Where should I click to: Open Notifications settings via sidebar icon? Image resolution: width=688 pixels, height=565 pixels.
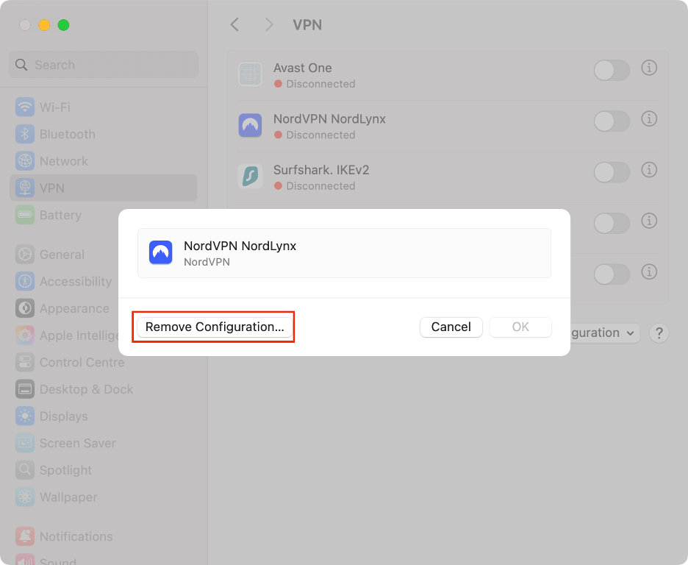(x=24, y=536)
